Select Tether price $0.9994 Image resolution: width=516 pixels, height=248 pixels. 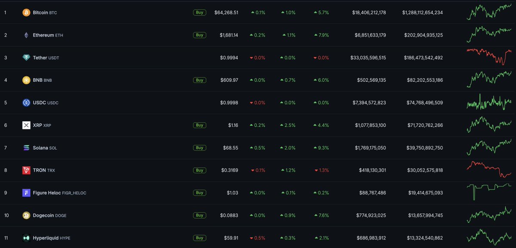(x=230, y=58)
